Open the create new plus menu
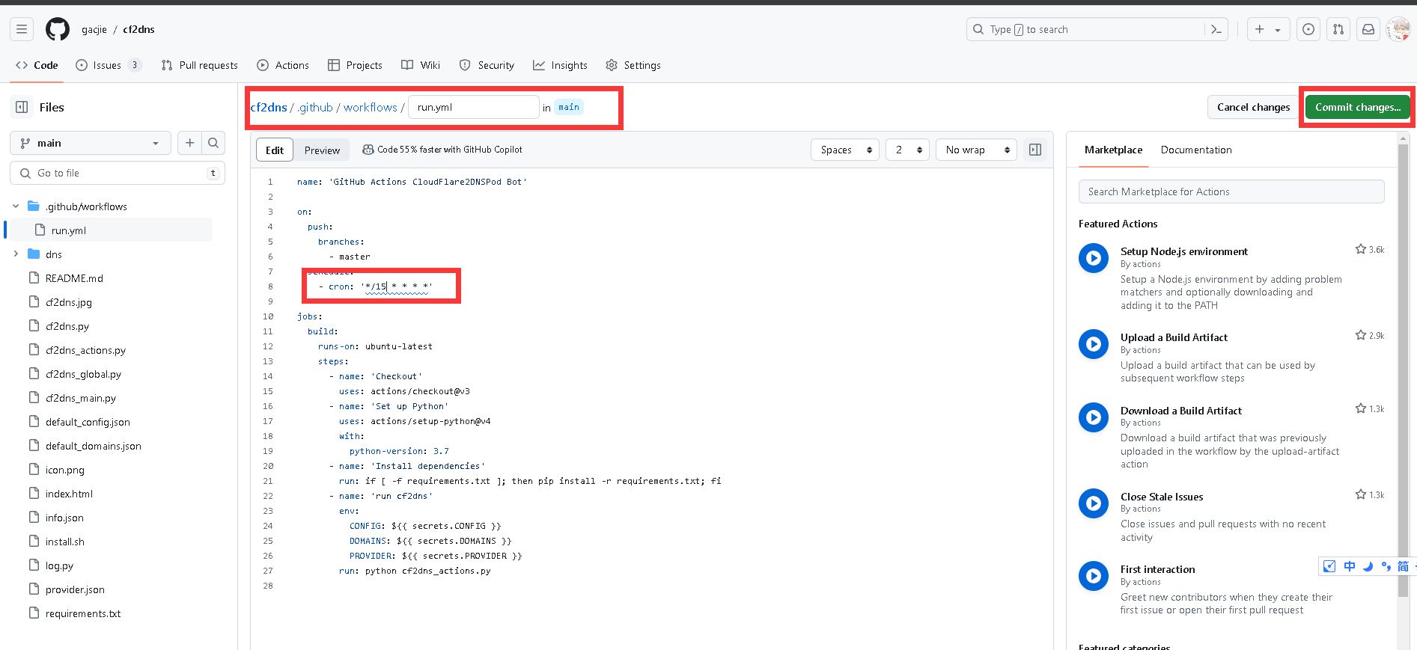Viewport: 1417px width, 650px height. coord(1267,29)
